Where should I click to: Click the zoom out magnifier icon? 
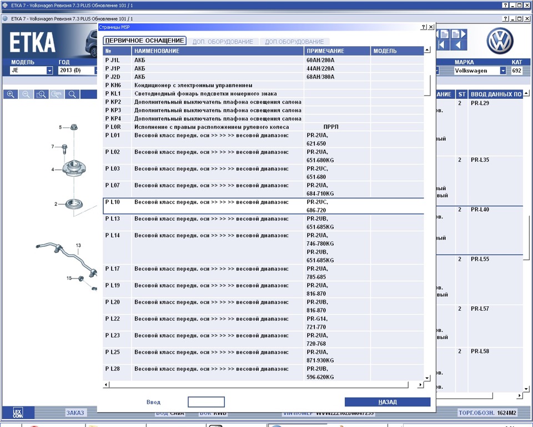(x=26, y=95)
